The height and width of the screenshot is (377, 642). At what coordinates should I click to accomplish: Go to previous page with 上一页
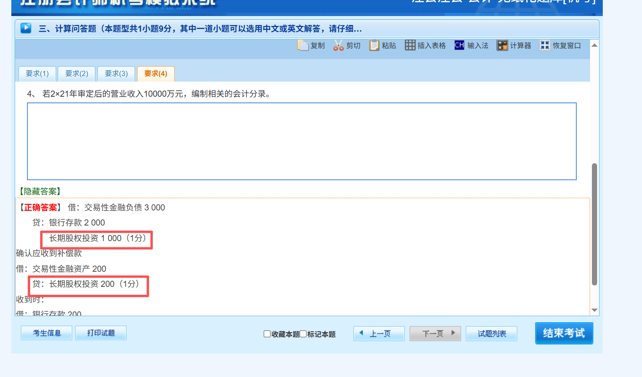[379, 334]
